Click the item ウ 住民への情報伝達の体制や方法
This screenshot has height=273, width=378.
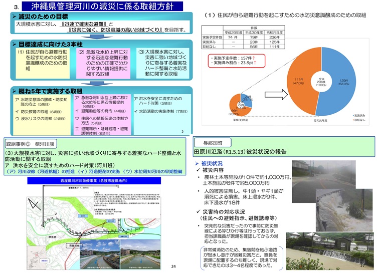(x=101, y=121)
